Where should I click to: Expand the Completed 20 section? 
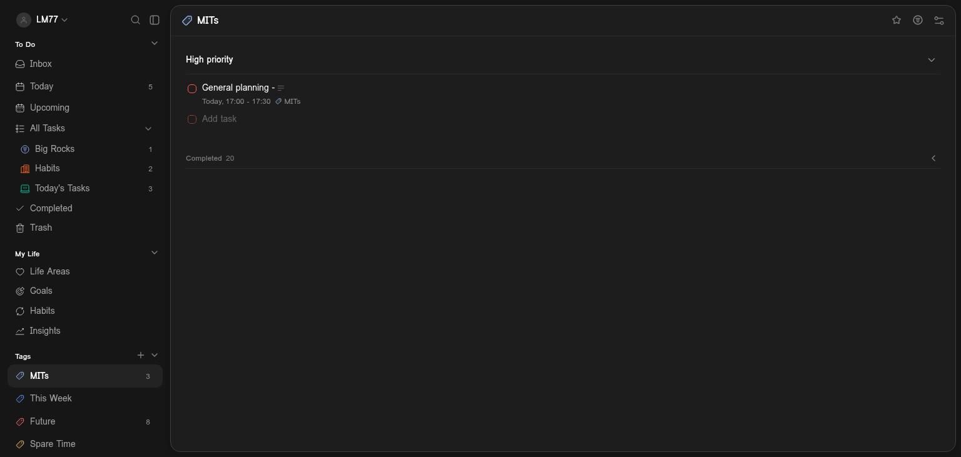(x=933, y=158)
